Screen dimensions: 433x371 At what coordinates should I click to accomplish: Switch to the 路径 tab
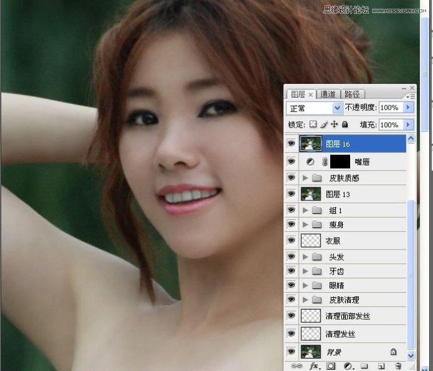point(353,95)
